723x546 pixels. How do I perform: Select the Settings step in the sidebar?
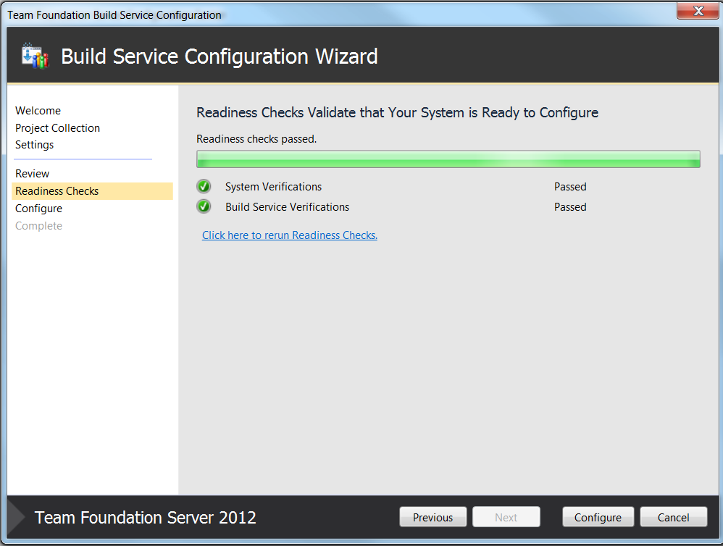35,145
